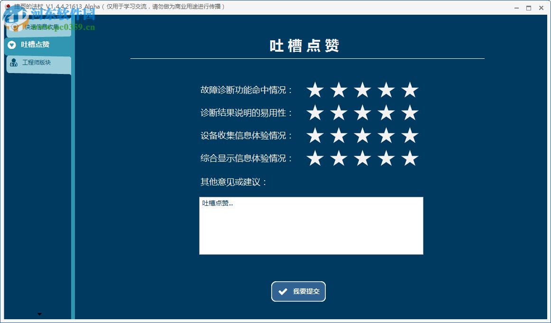This screenshot has width=551, height=323.
Task: Click the down arrow at the sidebar bottom
Action: (x=39, y=314)
